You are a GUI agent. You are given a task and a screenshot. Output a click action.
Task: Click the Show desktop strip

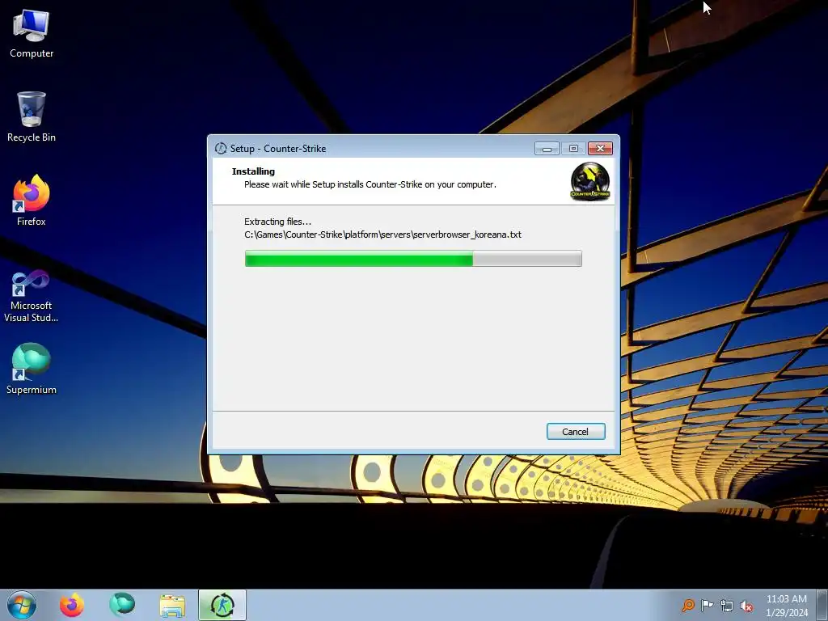(822, 605)
